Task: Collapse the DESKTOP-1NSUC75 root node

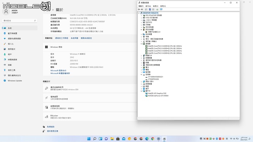Action: [x=139, y=13]
